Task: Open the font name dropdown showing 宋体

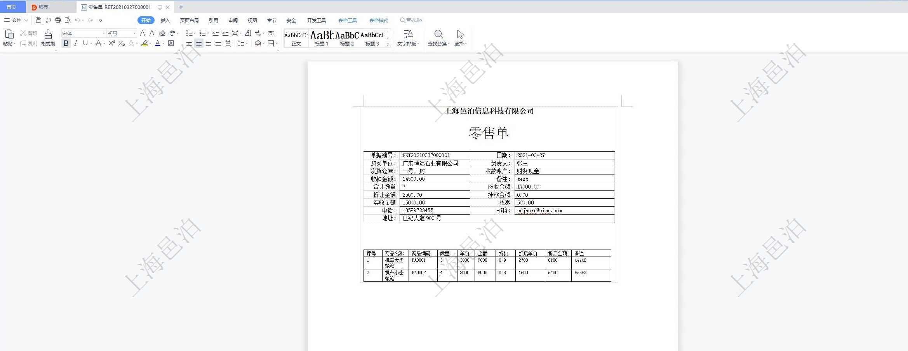Action: (x=83, y=33)
